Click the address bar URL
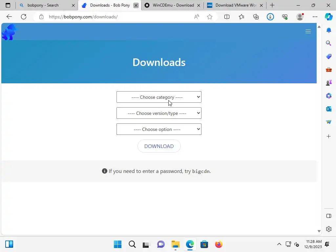 point(83,17)
